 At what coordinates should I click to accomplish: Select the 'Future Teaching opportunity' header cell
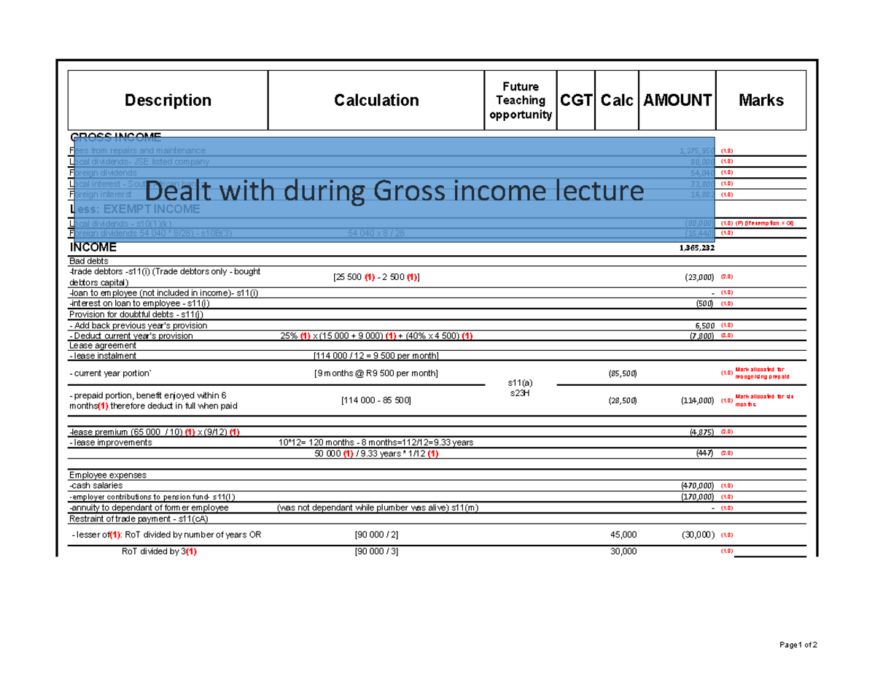point(521,101)
